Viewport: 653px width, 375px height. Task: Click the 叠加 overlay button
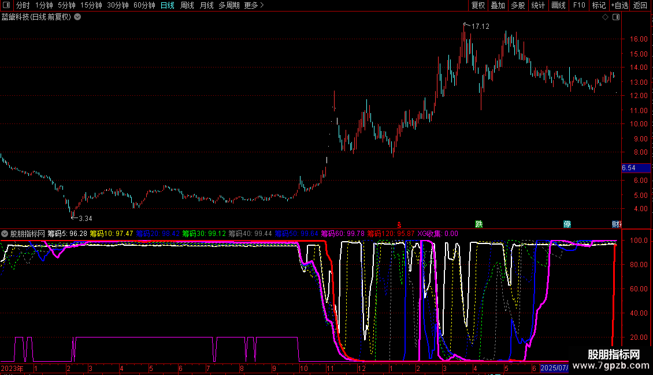pos(498,5)
